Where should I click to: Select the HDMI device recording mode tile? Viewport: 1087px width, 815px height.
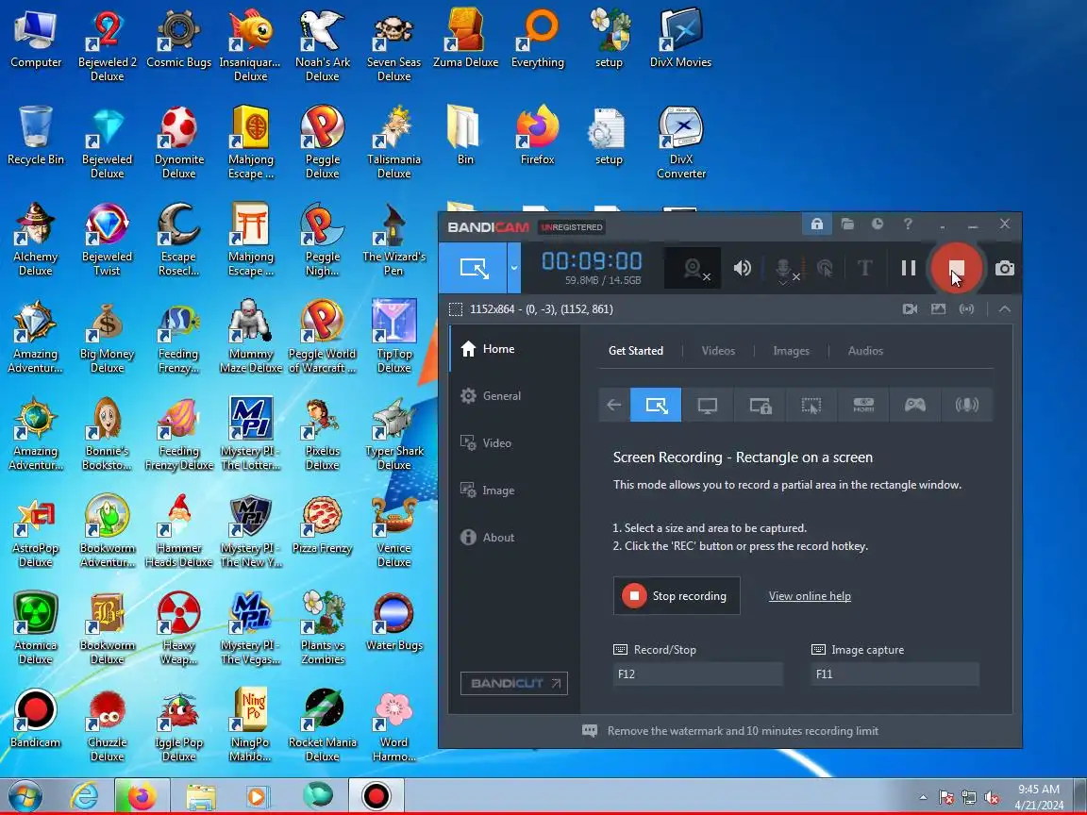tap(863, 405)
